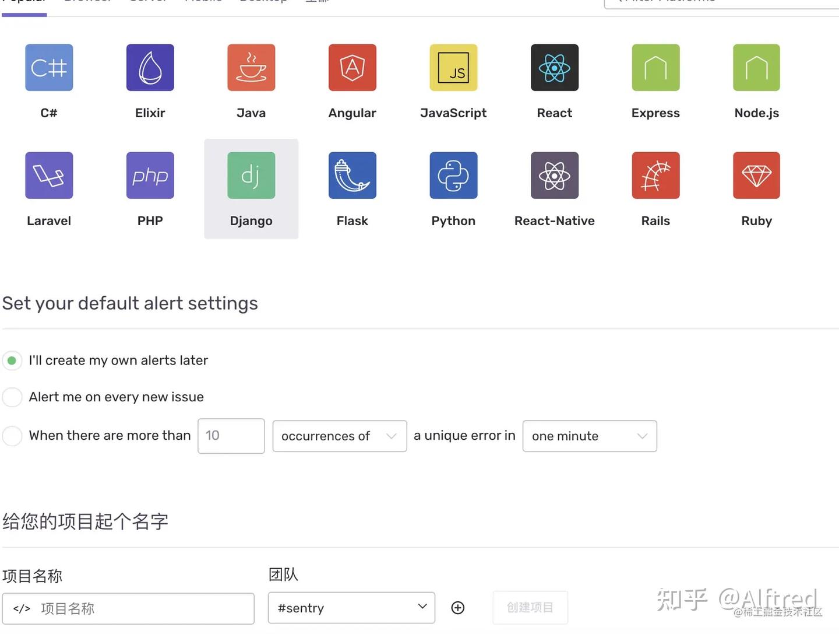Switch to the Server tab
This screenshot has width=839, height=634.
(x=149, y=3)
